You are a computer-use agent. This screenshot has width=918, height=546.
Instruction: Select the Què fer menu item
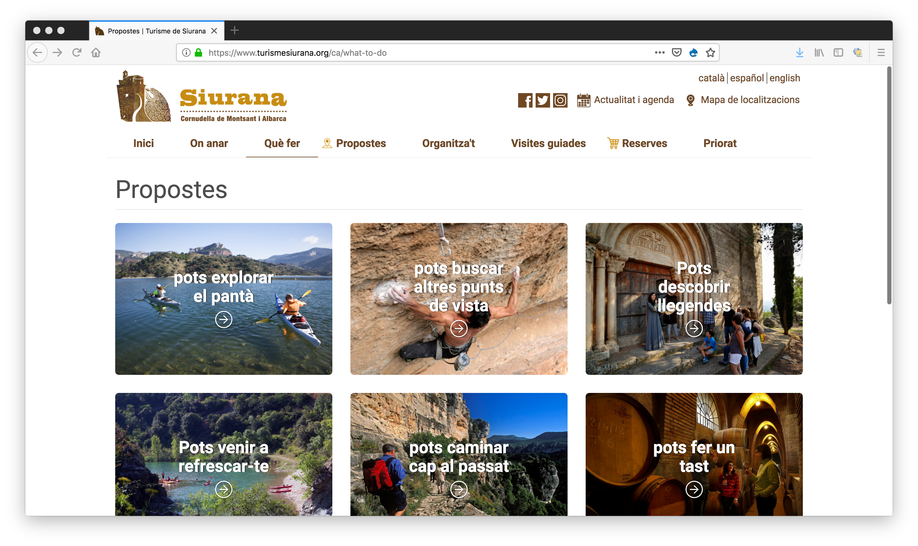tap(282, 143)
